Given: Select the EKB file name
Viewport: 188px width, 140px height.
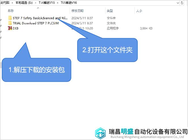Looking at the screenshot, I should click(x=16, y=28).
